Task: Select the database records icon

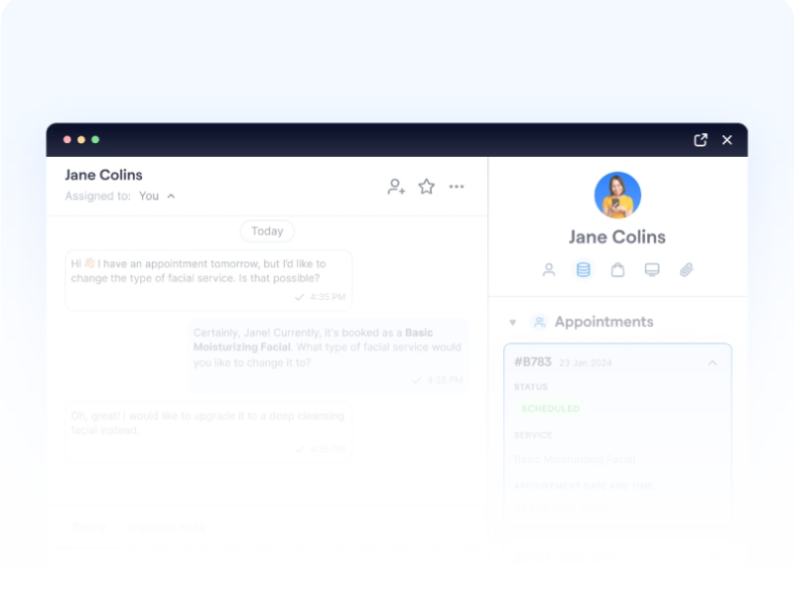Action: (584, 269)
